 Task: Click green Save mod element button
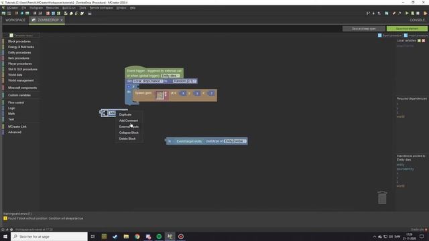tap(407, 29)
